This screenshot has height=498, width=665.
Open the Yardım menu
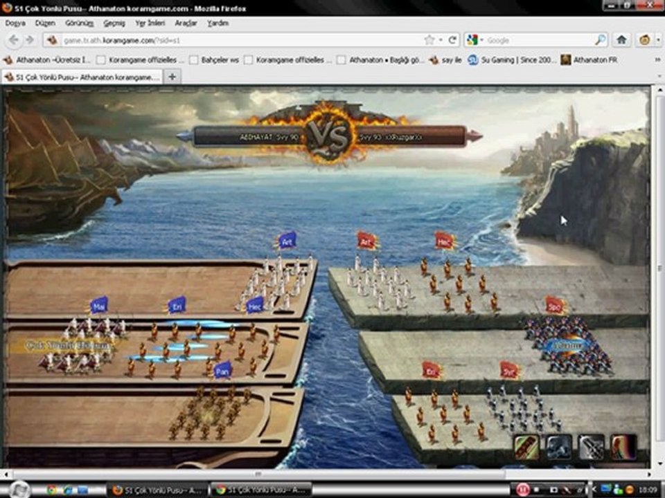(218, 23)
